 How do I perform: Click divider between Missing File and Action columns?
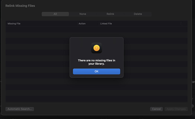tap(77, 24)
